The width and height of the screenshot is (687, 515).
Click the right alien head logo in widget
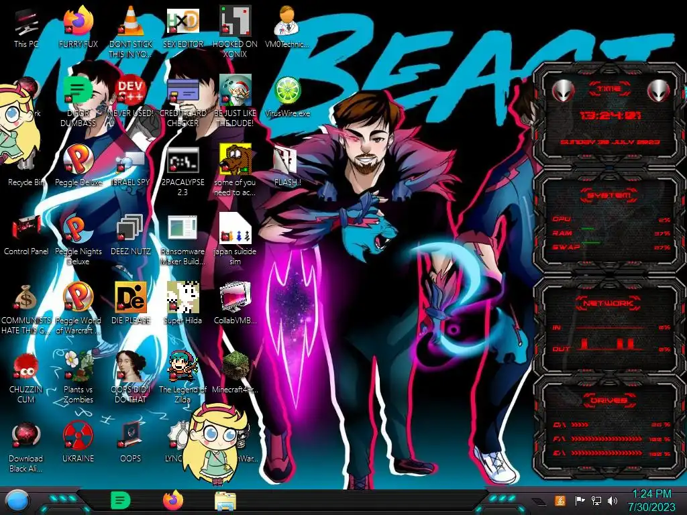click(x=659, y=91)
